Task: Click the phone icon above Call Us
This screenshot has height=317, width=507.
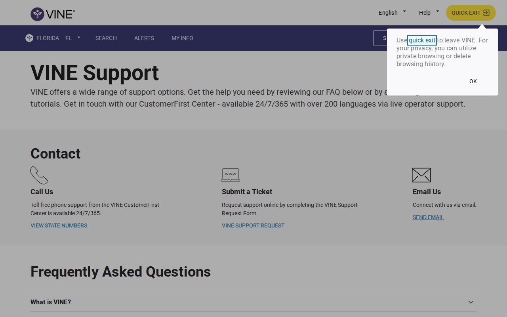Action: click(39, 175)
